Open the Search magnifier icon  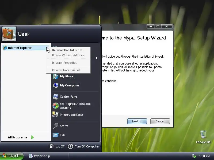[x=56, y=126]
